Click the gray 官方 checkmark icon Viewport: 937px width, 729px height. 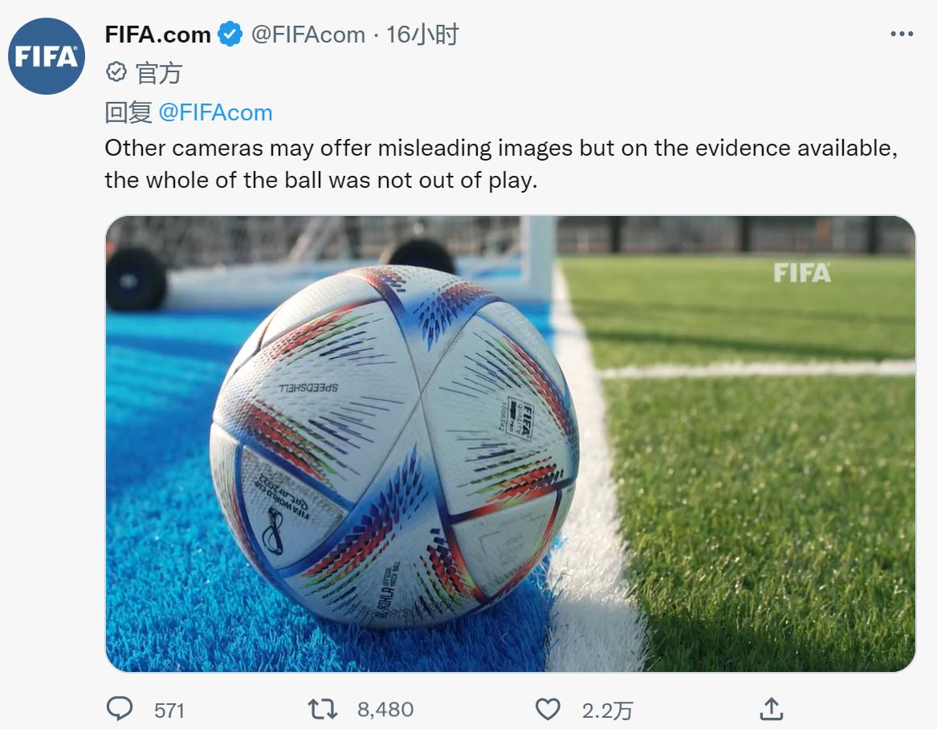tap(116, 73)
